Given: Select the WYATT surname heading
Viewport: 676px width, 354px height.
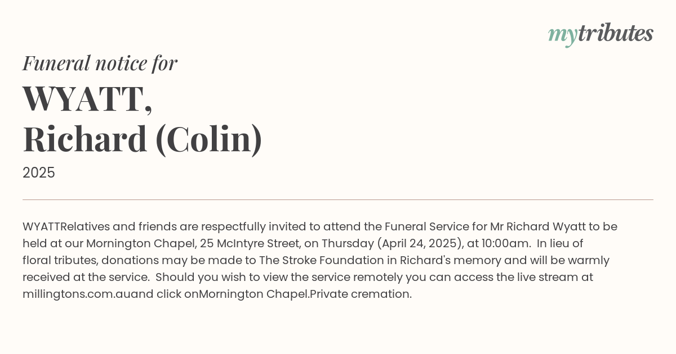Looking at the screenshot, I should (x=87, y=98).
